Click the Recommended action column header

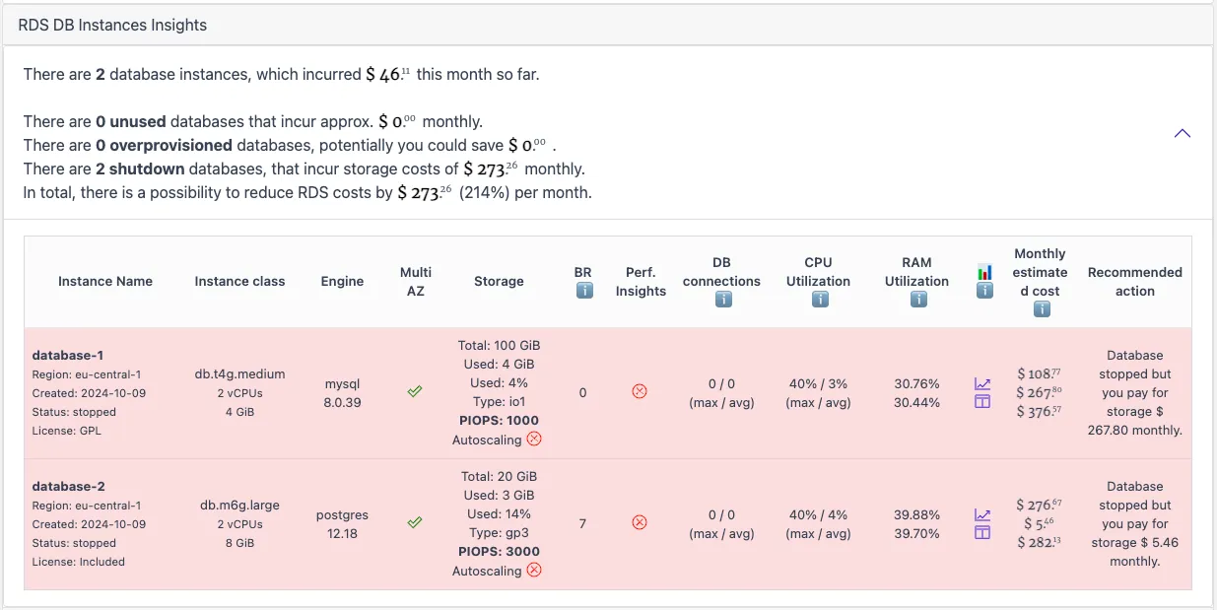pos(1135,281)
